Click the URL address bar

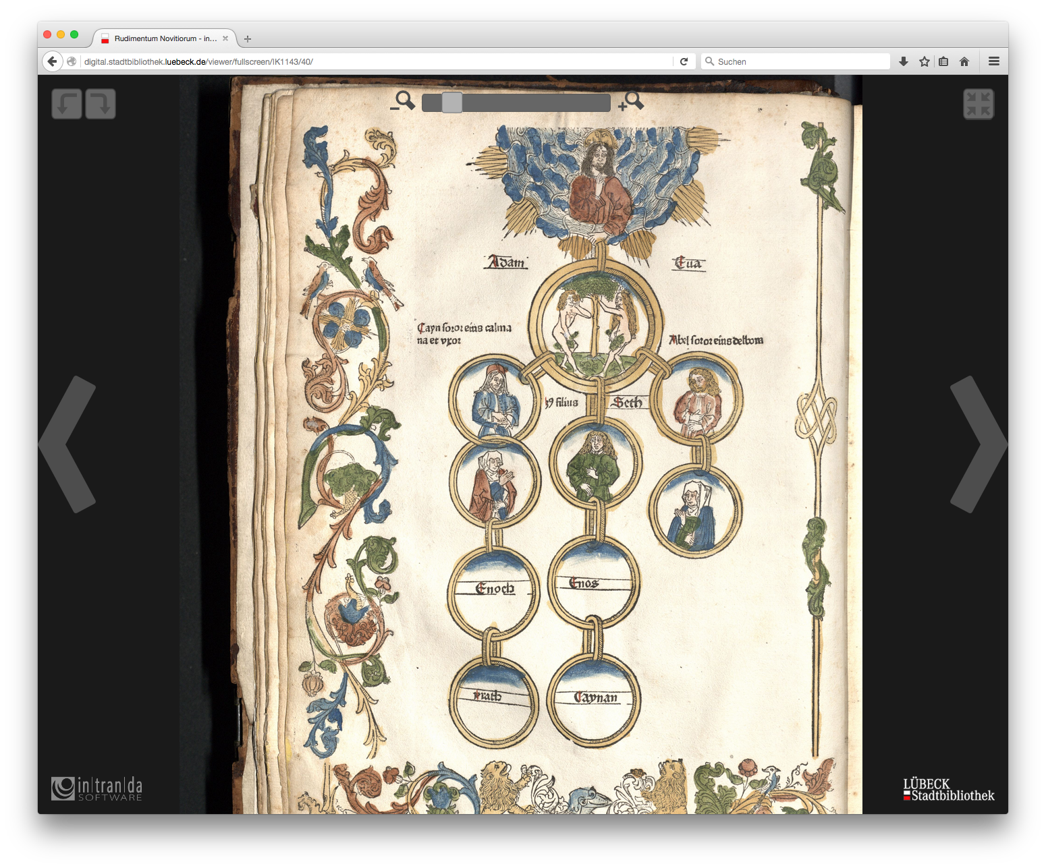[x=377, y=61]
